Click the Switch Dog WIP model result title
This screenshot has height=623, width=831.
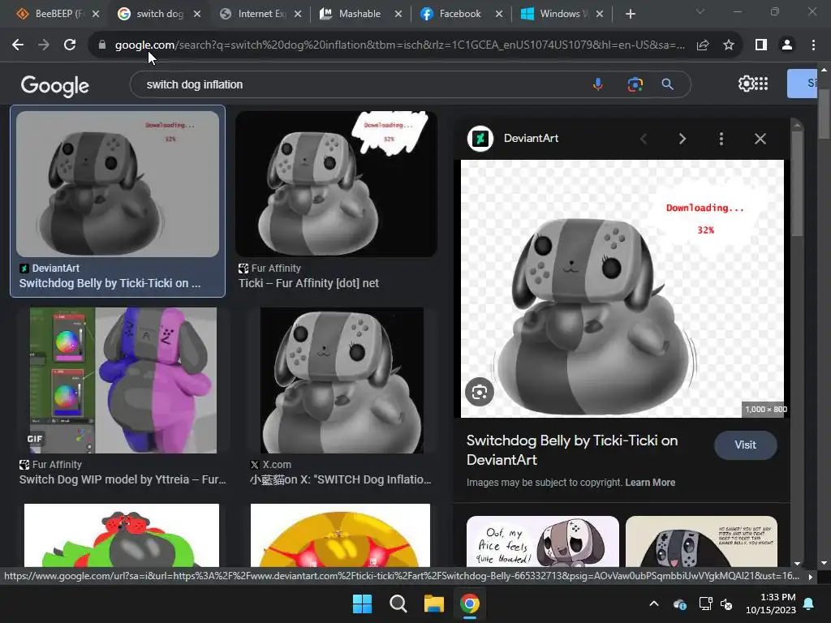click(123, 479)
